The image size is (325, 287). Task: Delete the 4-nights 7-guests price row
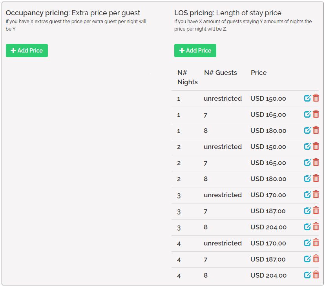316,259
